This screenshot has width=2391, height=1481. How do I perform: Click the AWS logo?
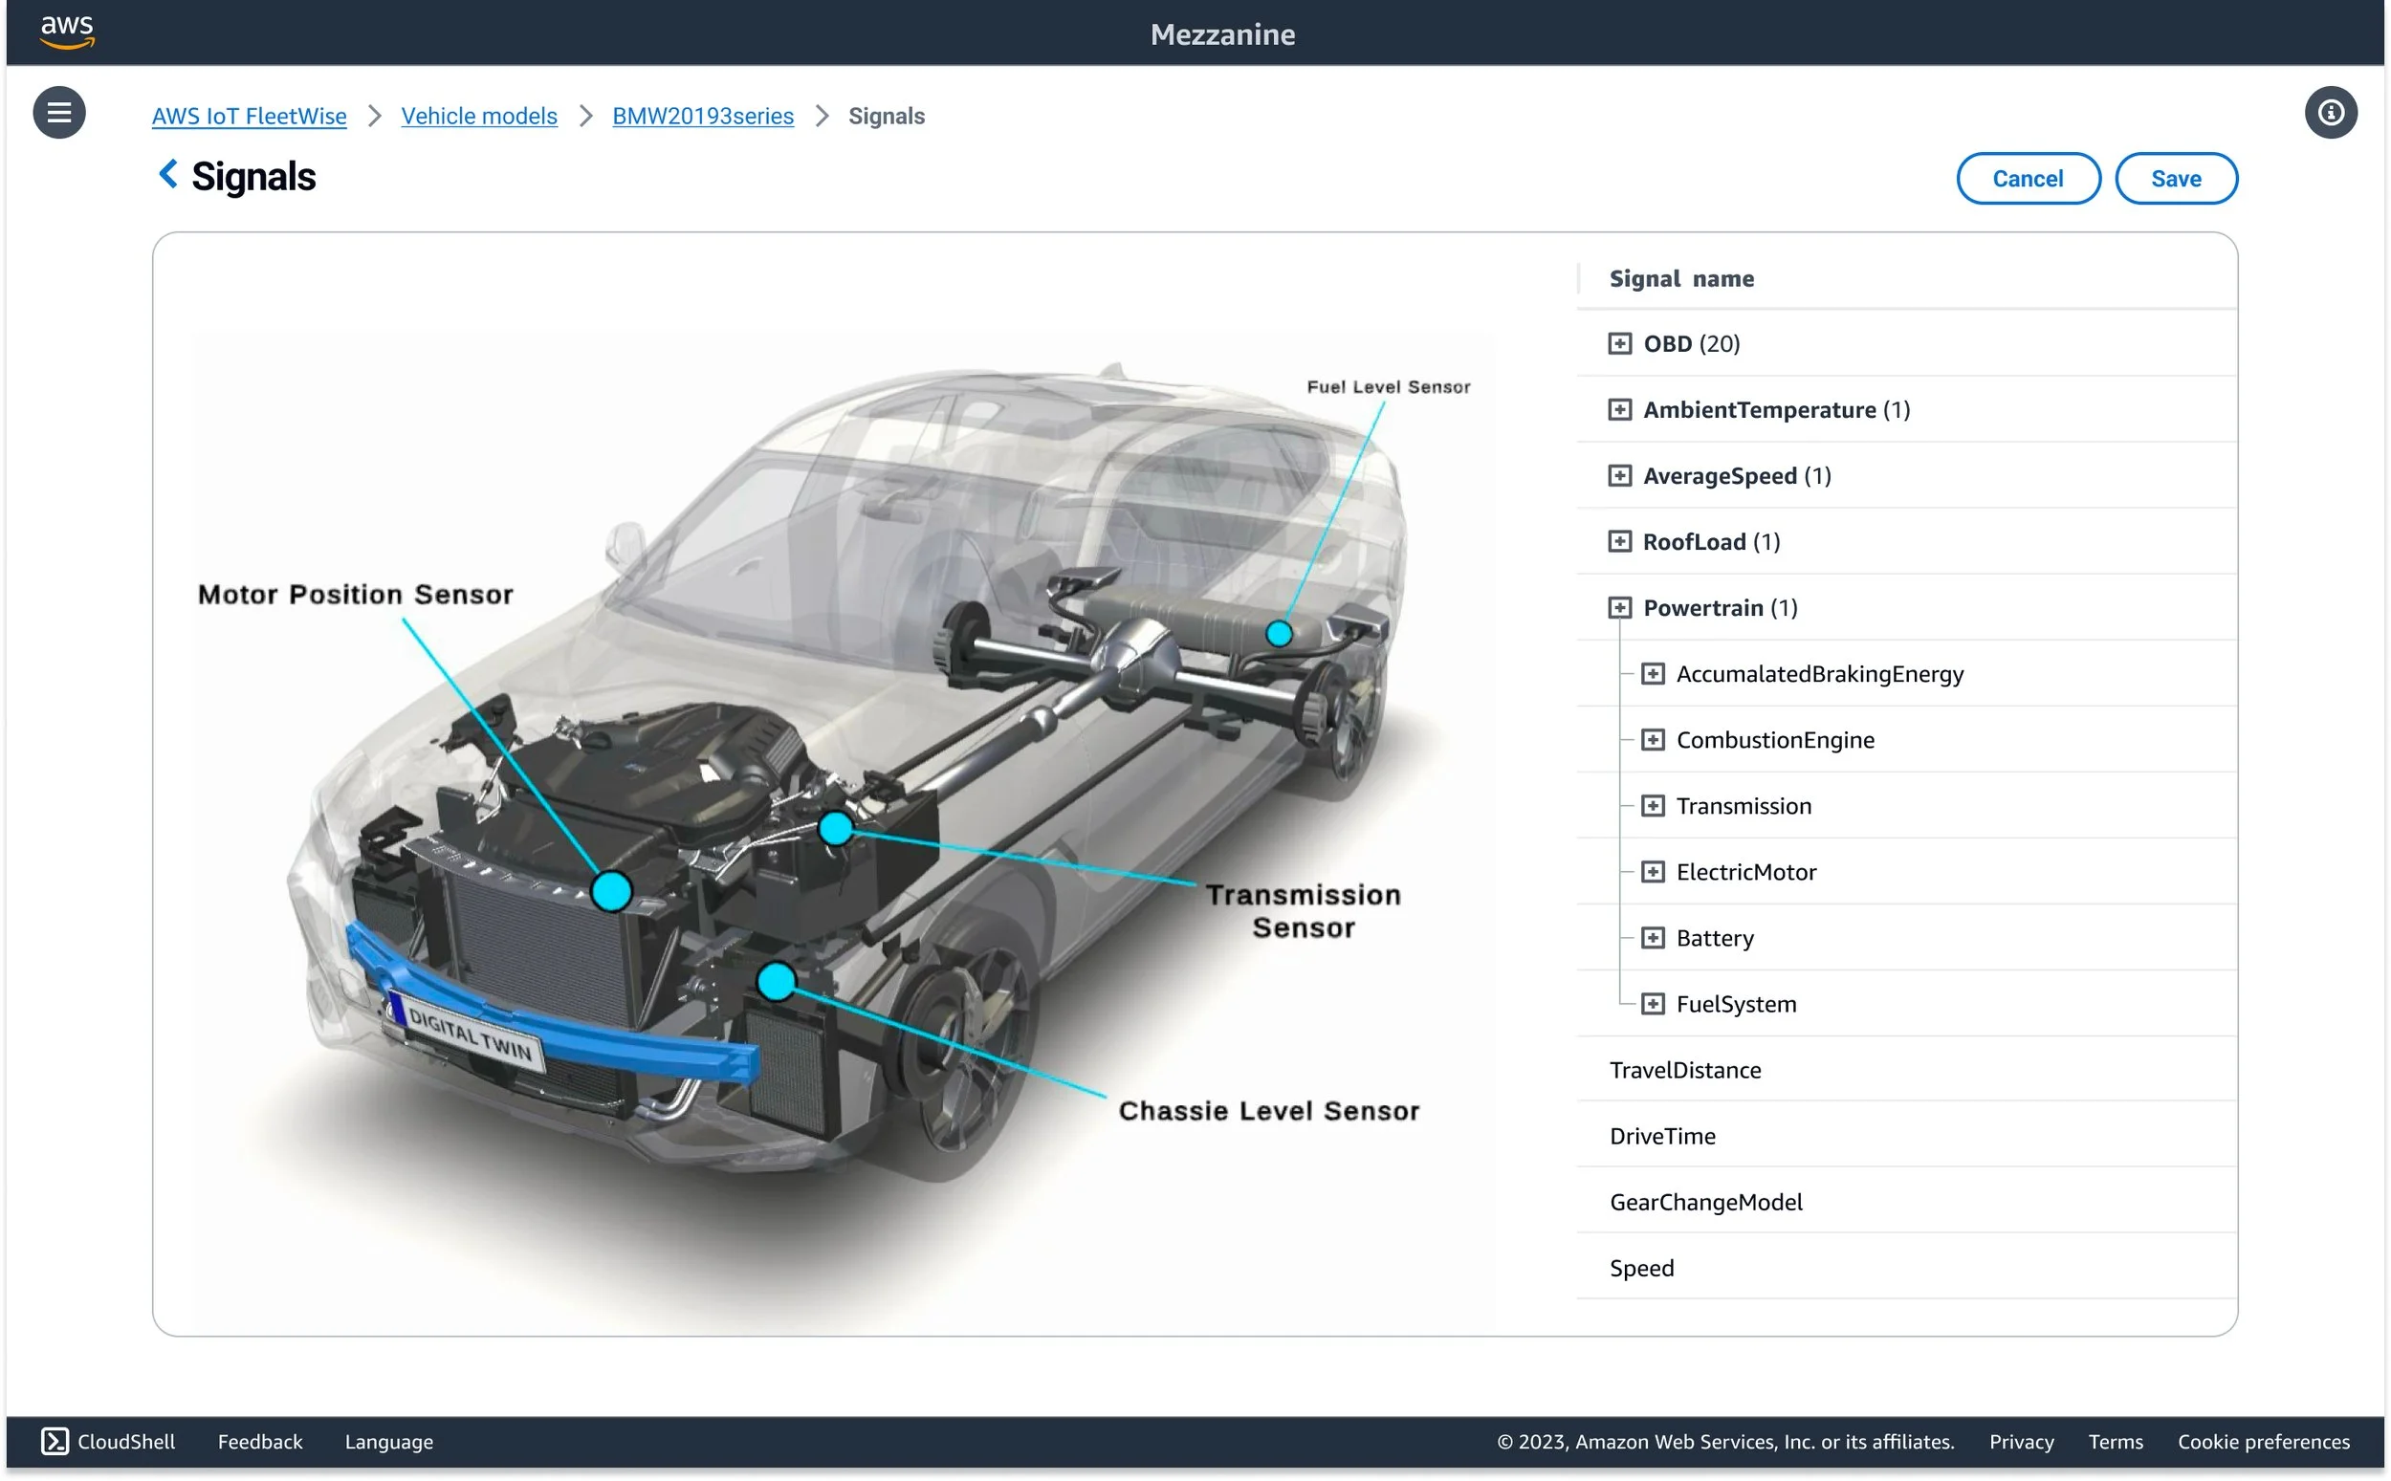click(67, 32)
